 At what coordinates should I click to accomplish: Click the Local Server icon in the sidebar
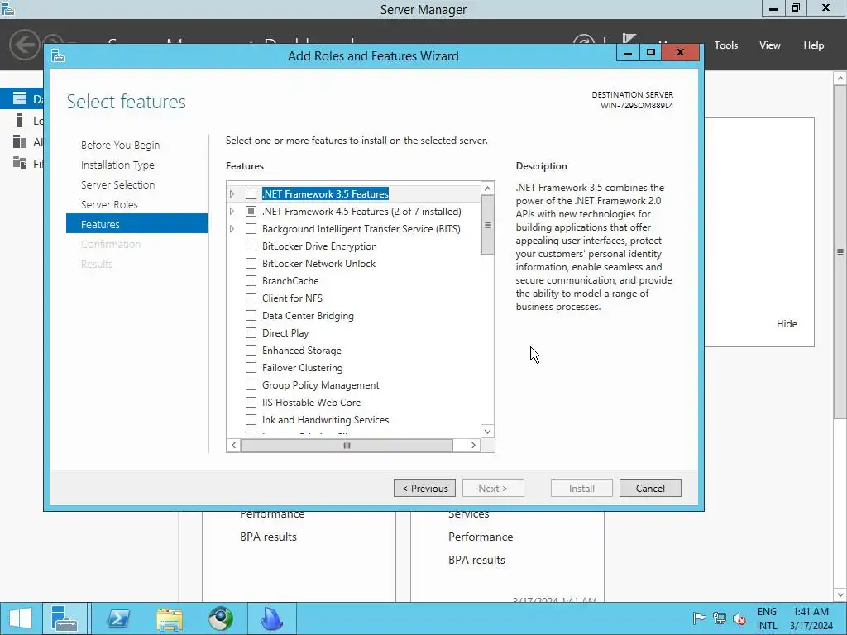[x=20, y=120]
